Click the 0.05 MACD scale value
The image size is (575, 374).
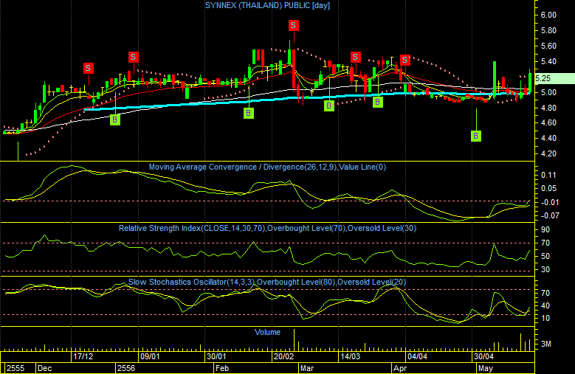(548, 188)
